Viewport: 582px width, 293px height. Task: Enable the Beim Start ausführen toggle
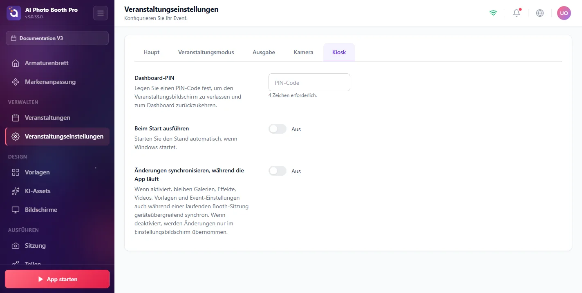(278, 129)
